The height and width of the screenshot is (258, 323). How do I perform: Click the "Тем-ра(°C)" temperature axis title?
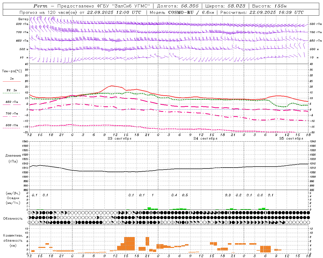[12, 71]
